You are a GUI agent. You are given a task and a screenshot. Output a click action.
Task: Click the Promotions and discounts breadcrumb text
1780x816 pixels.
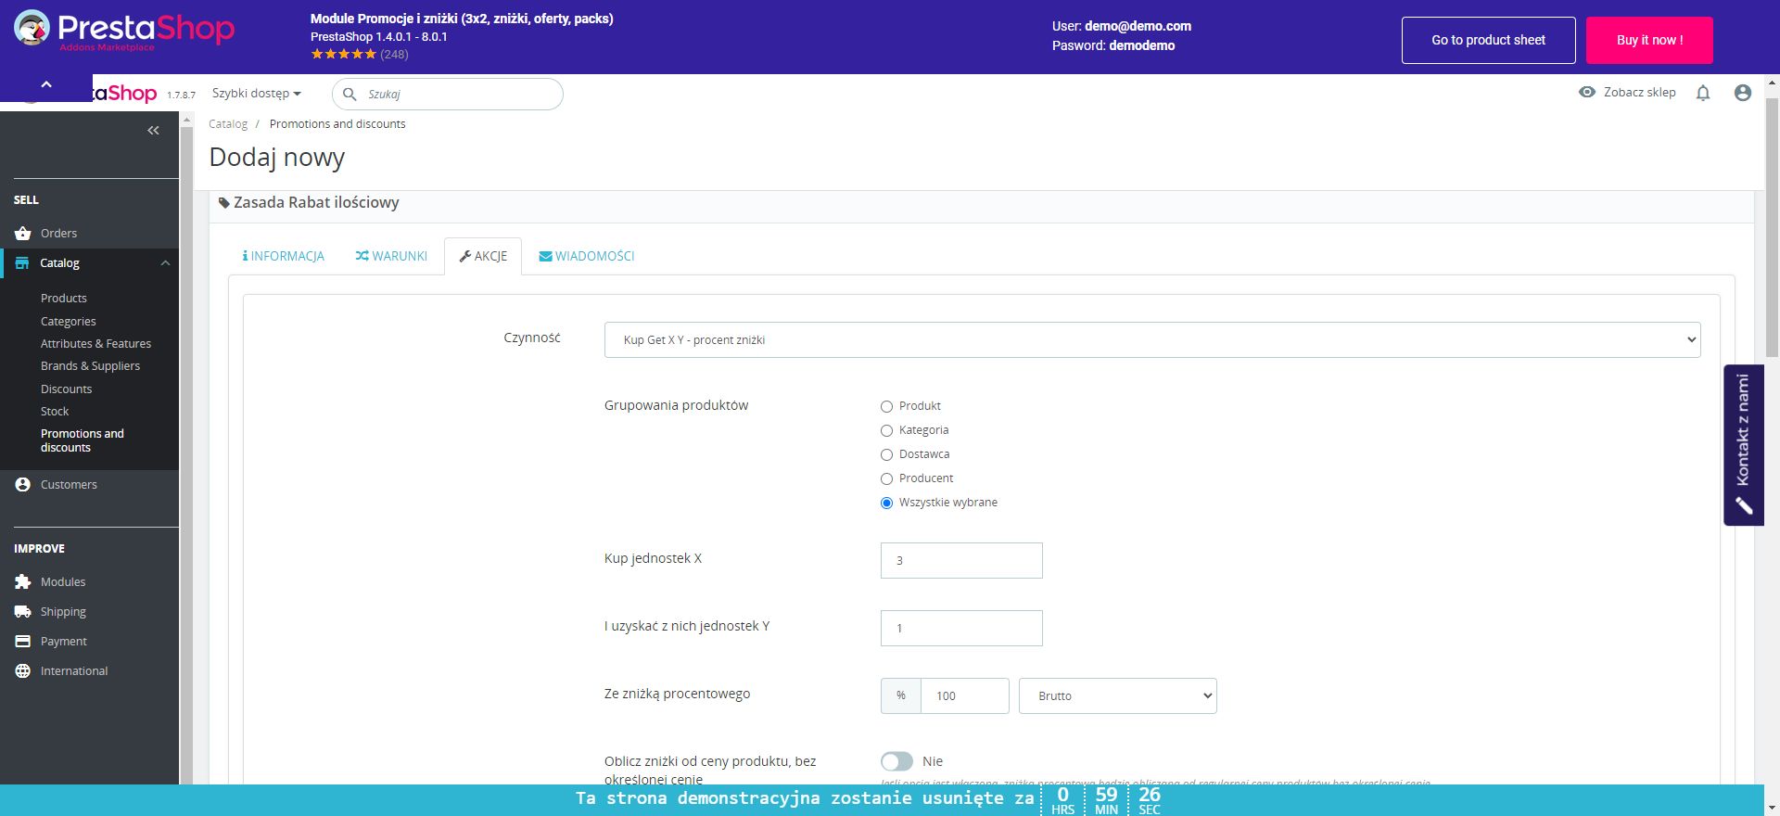tap(337, 124)
